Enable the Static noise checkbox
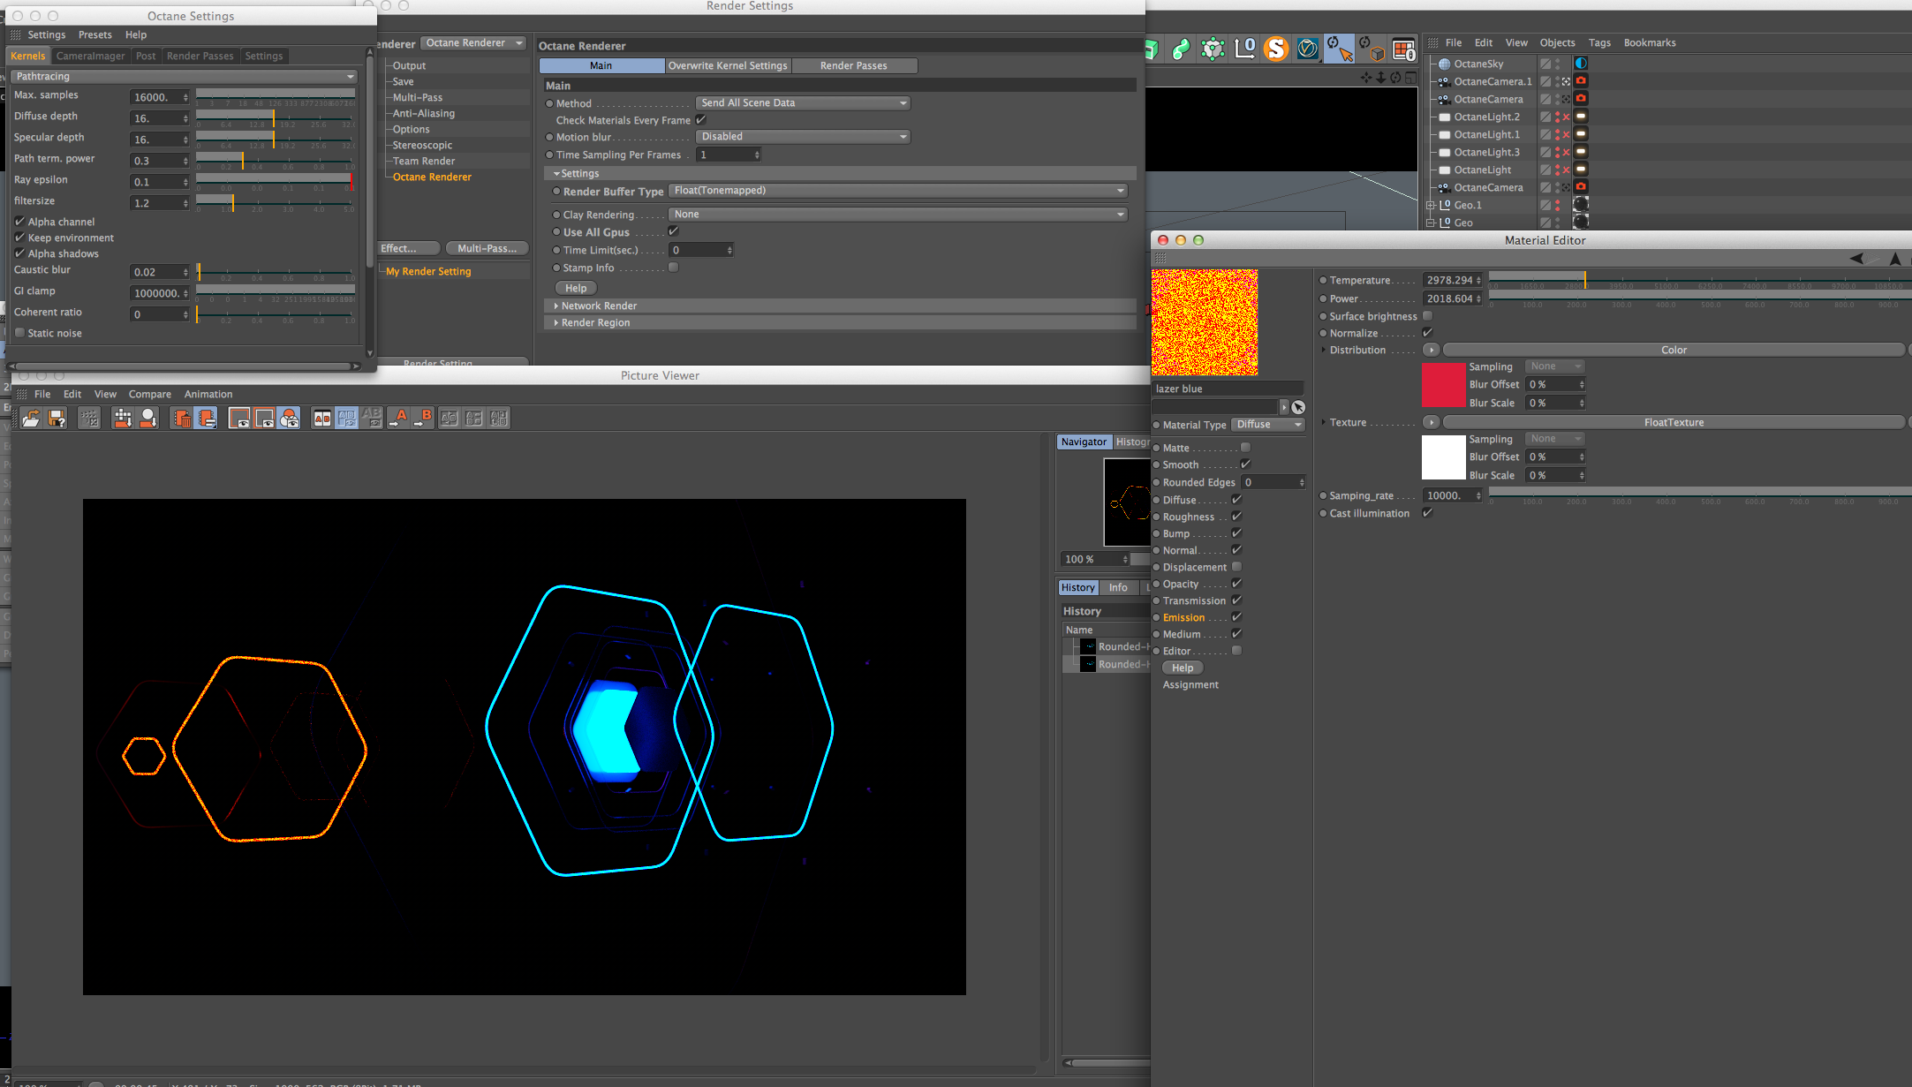 [20, 333]
